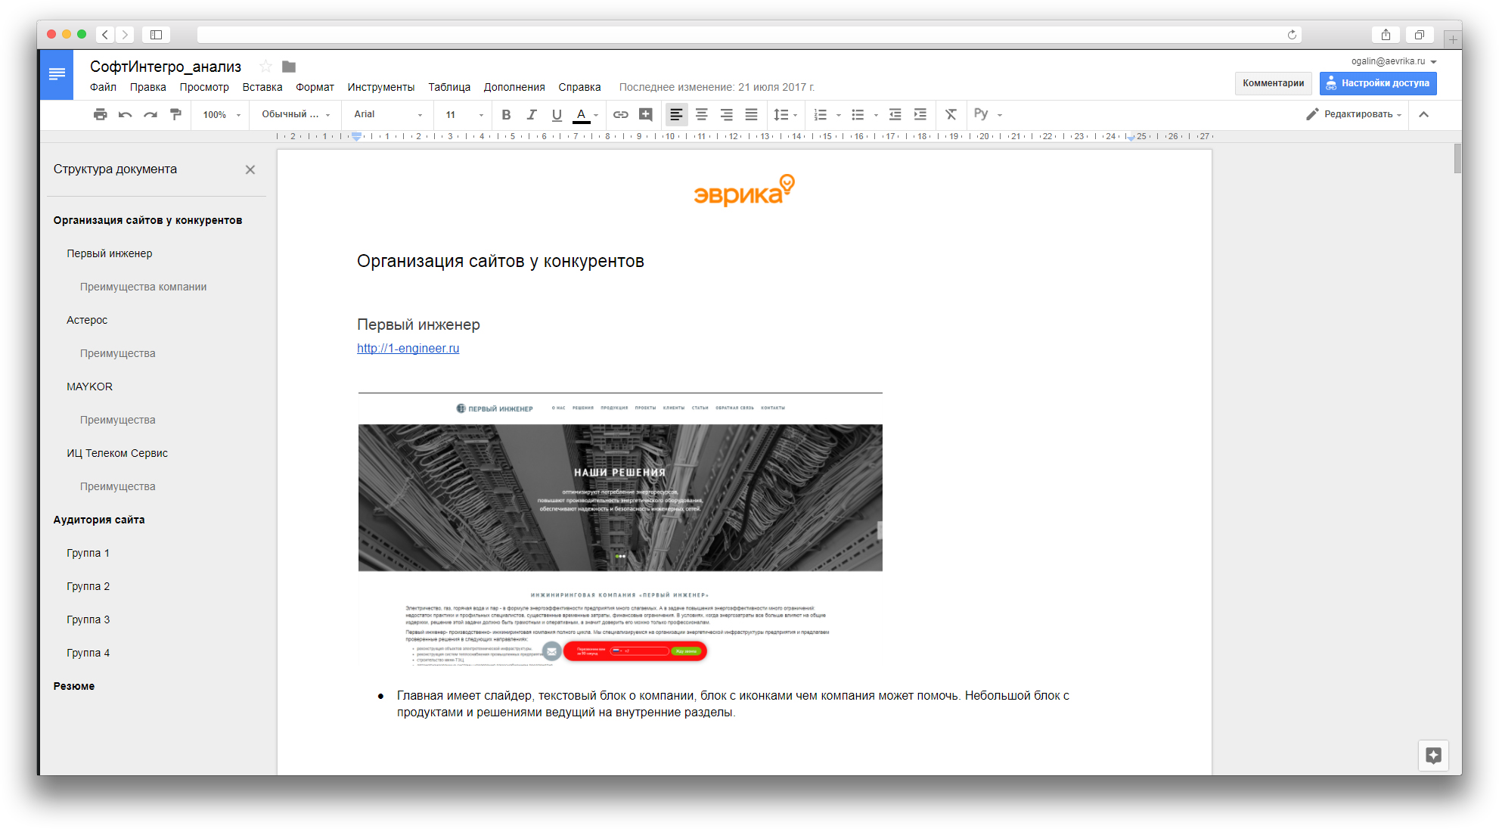Redo the last action

[151, 114]
